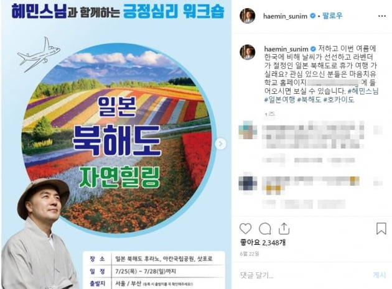The height and width of the screenshot is (289, 392).
Task: Open haemin_sunim profile picture in header
Action: (x=248, y=16)
